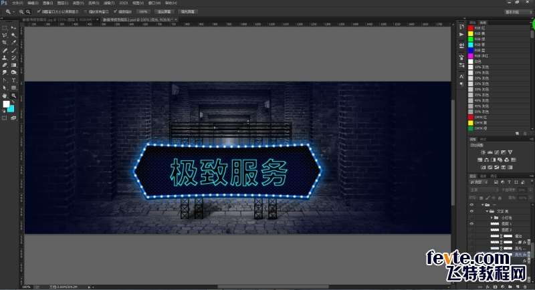The height and width of the screenshot is (290, 535).
Task: Collapse the 文字 亮 layer group
Action: 487,211
